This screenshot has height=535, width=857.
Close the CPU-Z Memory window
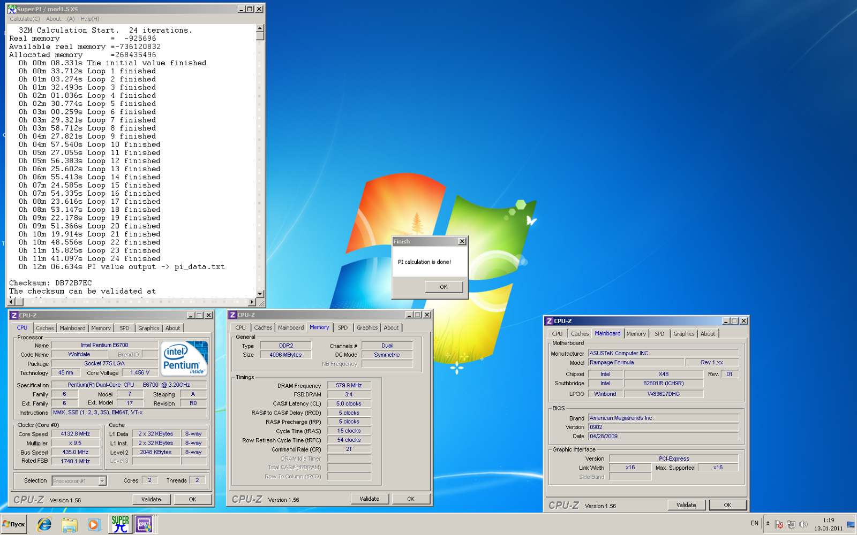coord(427,315)
